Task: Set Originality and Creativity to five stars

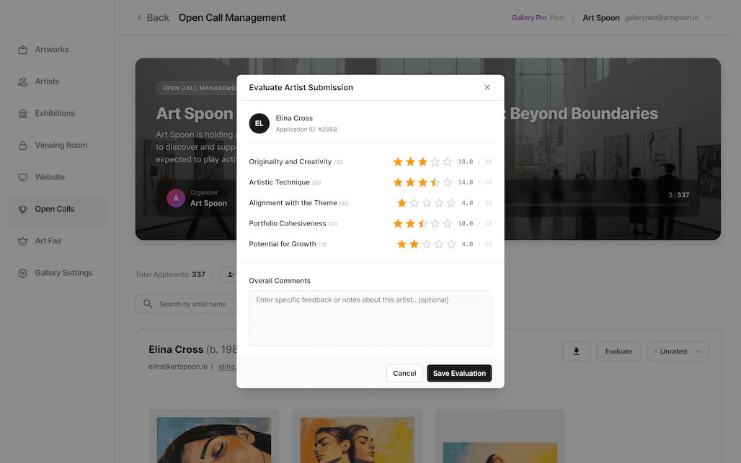Action: [x=448, y=162]
